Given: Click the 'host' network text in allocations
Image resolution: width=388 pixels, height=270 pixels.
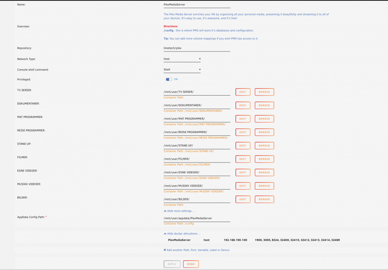Looking at the screenshot, I should [x=206, y=240].
